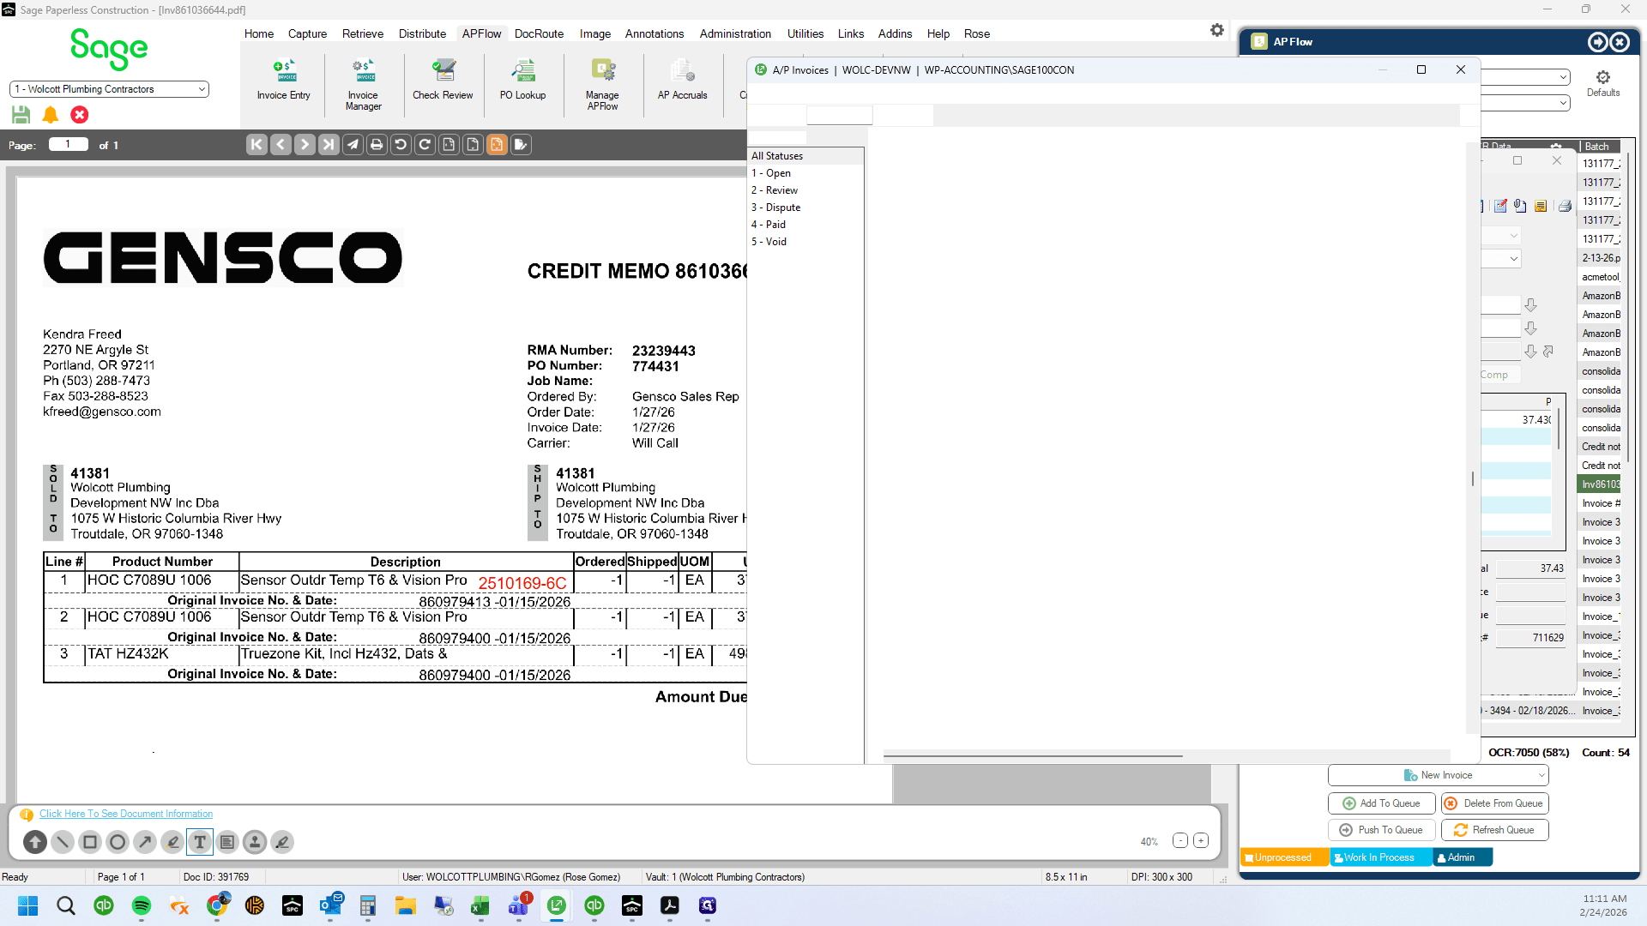Open the document information link
This screenshot has width=1647, height=926.
[x=126, y=814]
